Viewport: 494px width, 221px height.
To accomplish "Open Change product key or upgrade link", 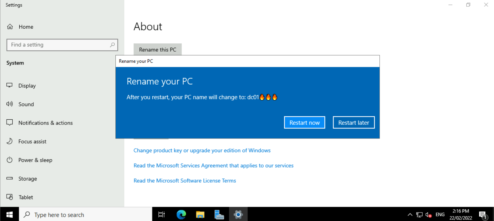I will 202,150.
